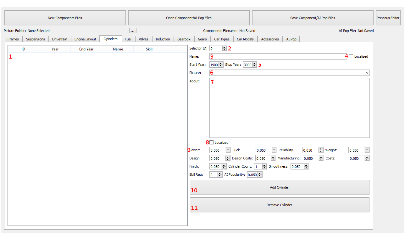Increase the Selector ID spinner value
Viewport: 405px width, 234px height.
coord(224,47)
